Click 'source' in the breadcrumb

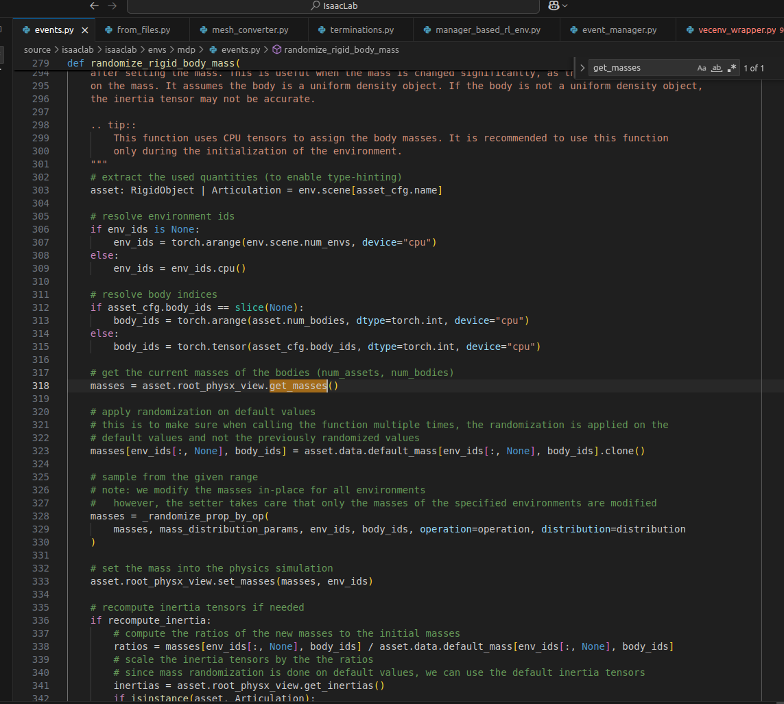37,49
